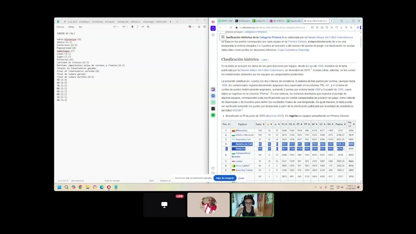Clear formatting icon in Notepad toolbar
This screenshot has height=234, width=416.
(x=148, y=27)
